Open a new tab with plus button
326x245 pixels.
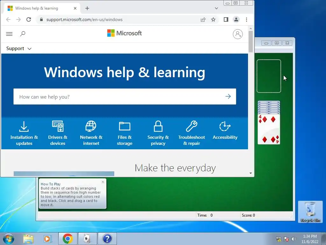tap(87, 8)
